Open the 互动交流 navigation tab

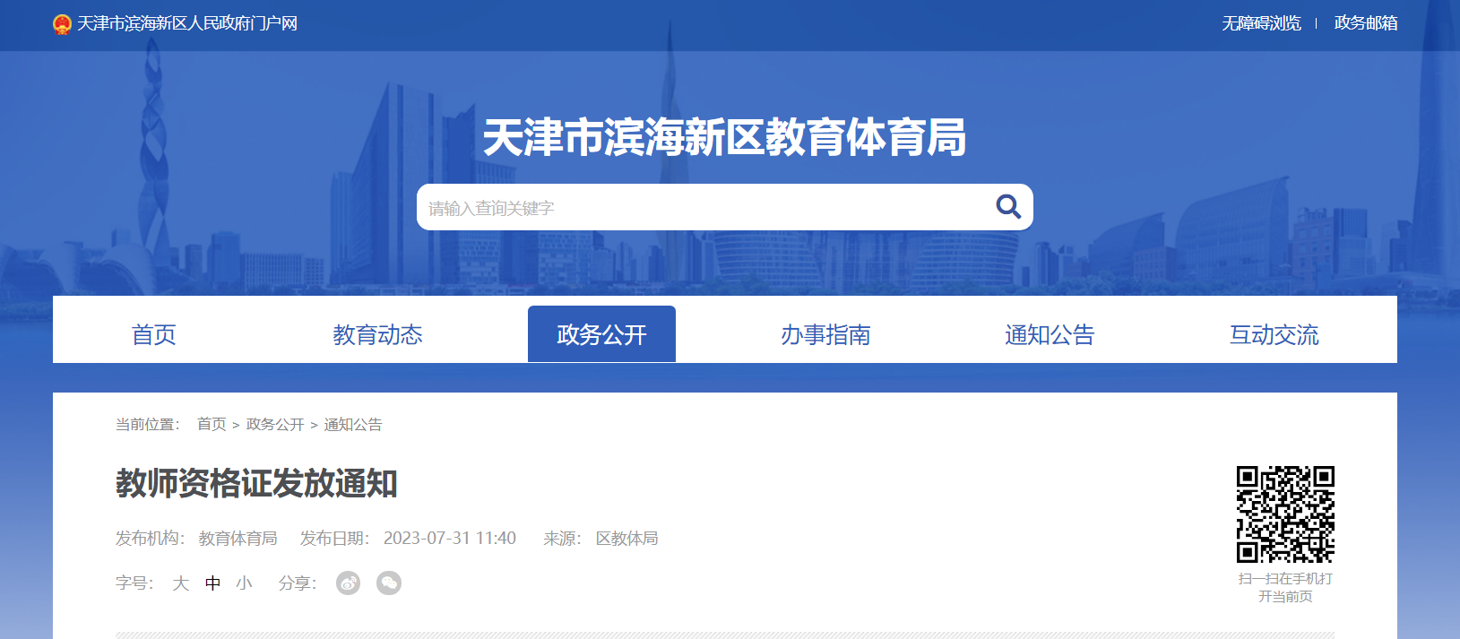tap(1274, 334)
